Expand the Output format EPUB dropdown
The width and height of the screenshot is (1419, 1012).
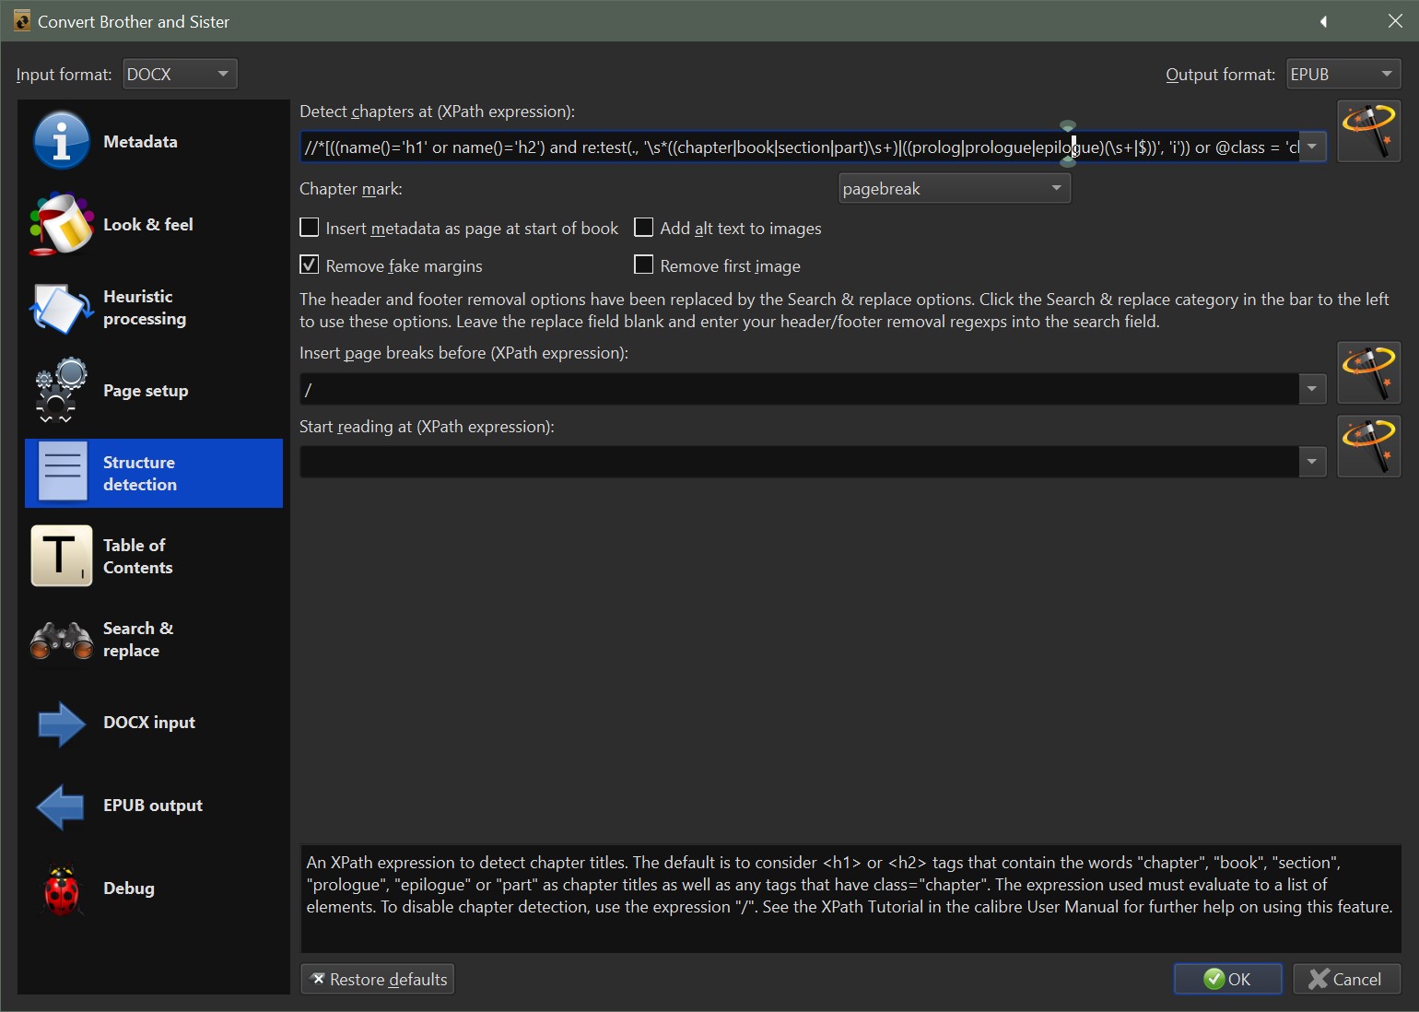click(x=1343, y=74)
